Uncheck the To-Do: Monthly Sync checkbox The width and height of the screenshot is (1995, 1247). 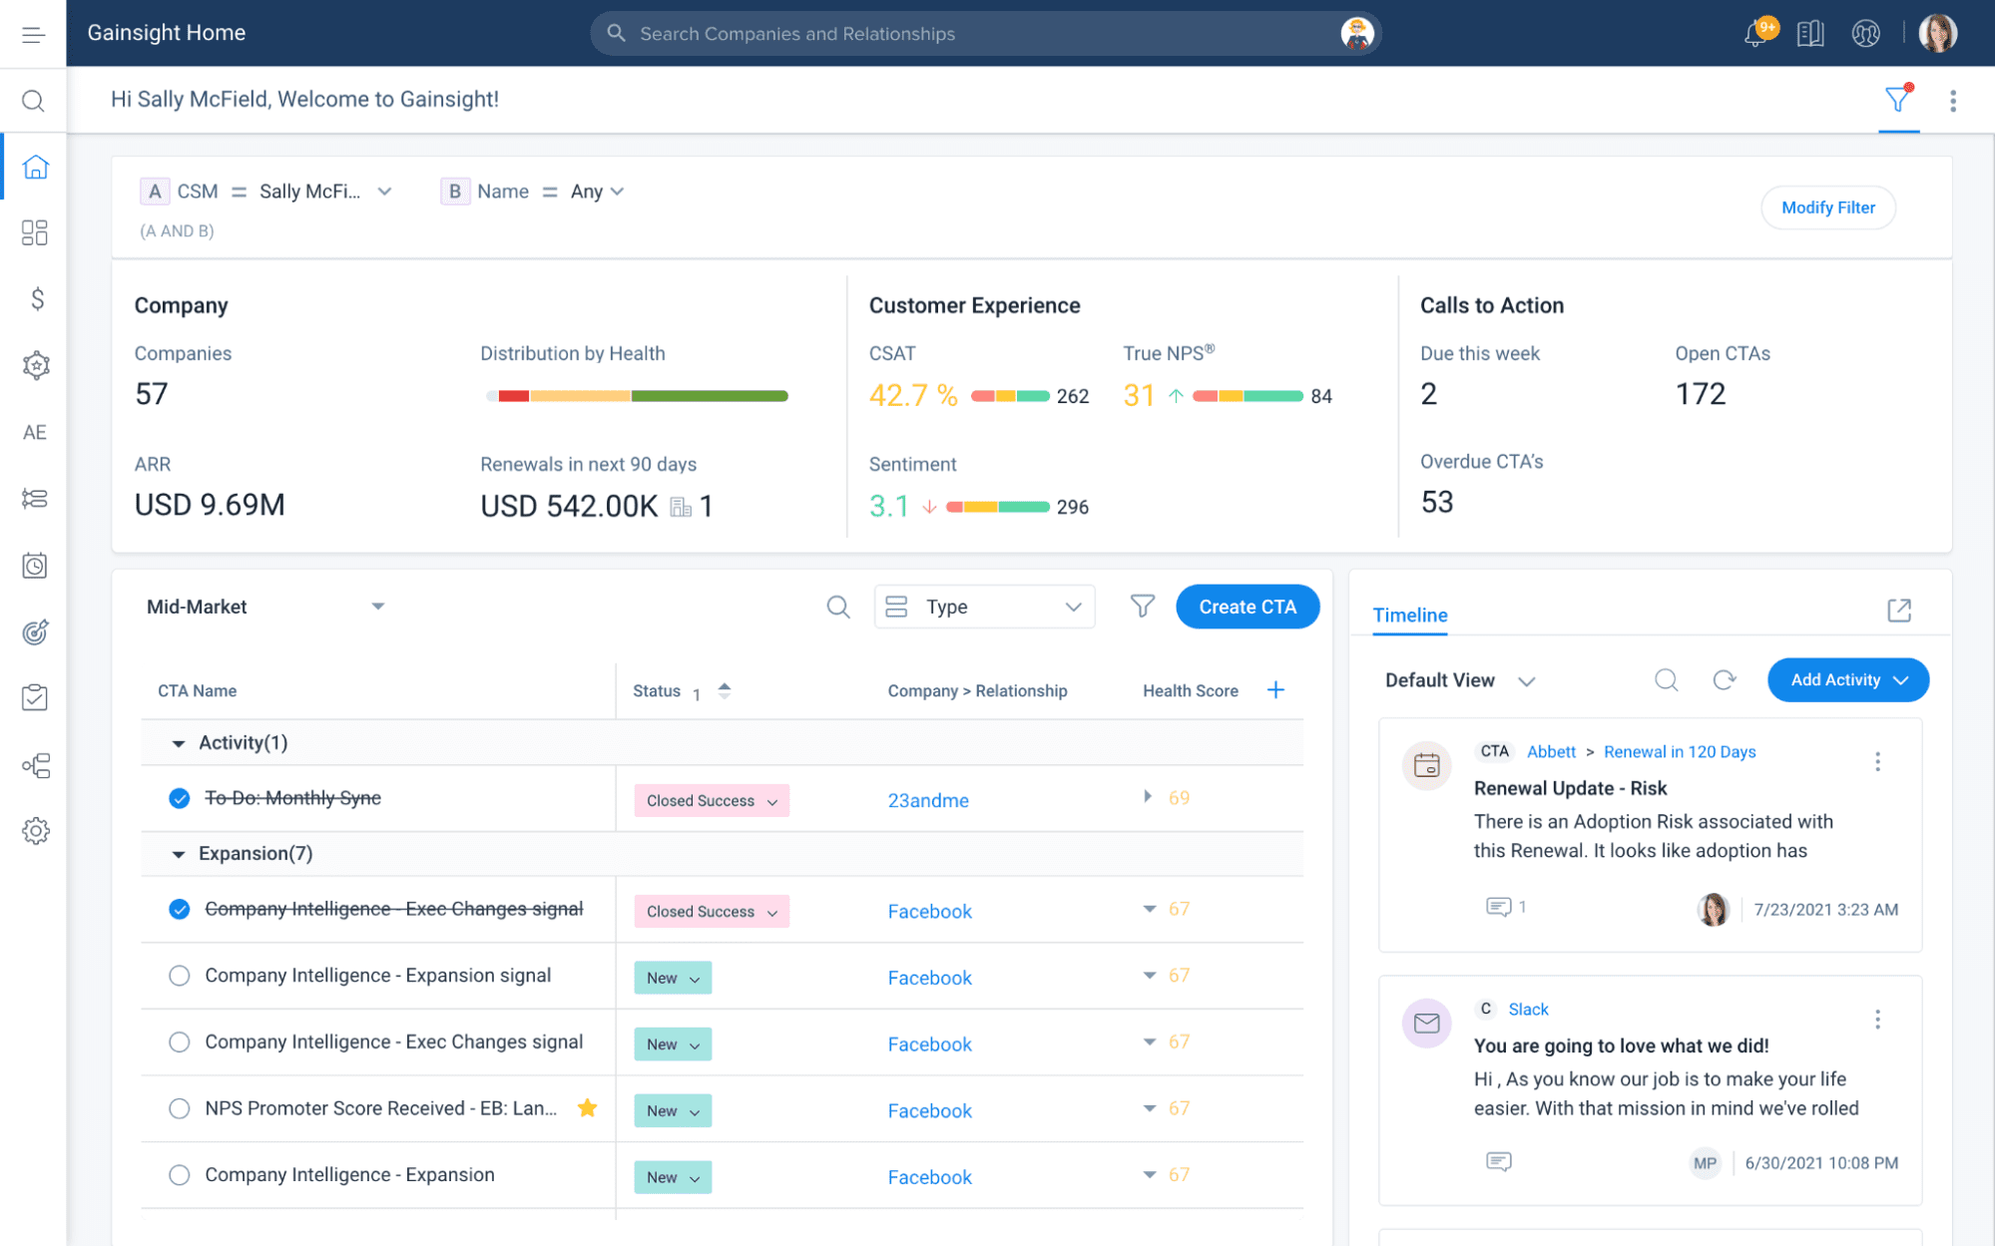point(180,798)
